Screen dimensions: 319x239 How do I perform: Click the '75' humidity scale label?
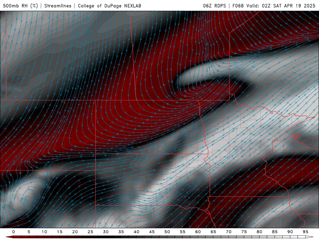244,232
